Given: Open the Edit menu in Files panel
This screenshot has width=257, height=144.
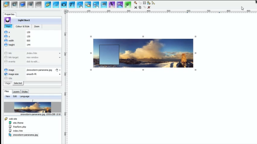Looking at the screenshot, I should pyautogui.click(x=15, y=96).
